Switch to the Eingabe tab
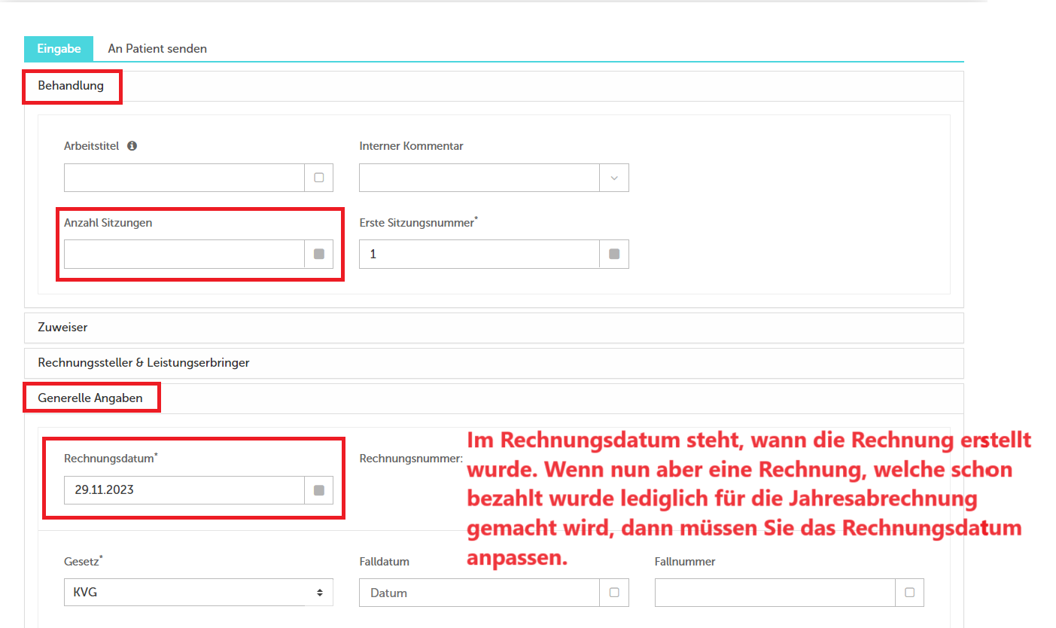Image resolution: width=1056 pixels, height=628 pixels. click(59, 48)
